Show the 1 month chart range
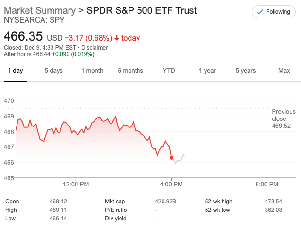 (92, 71)
